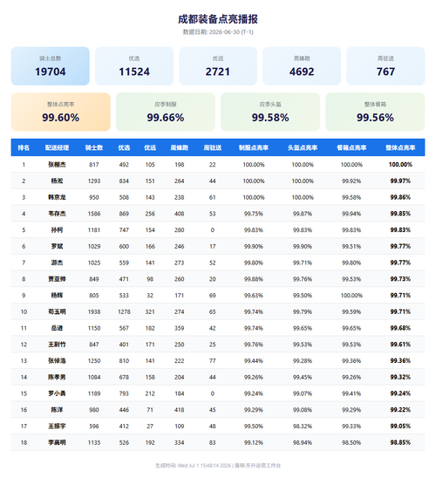Click manager name 李高明
Viewport: 436px width, 485px height.
57,442
